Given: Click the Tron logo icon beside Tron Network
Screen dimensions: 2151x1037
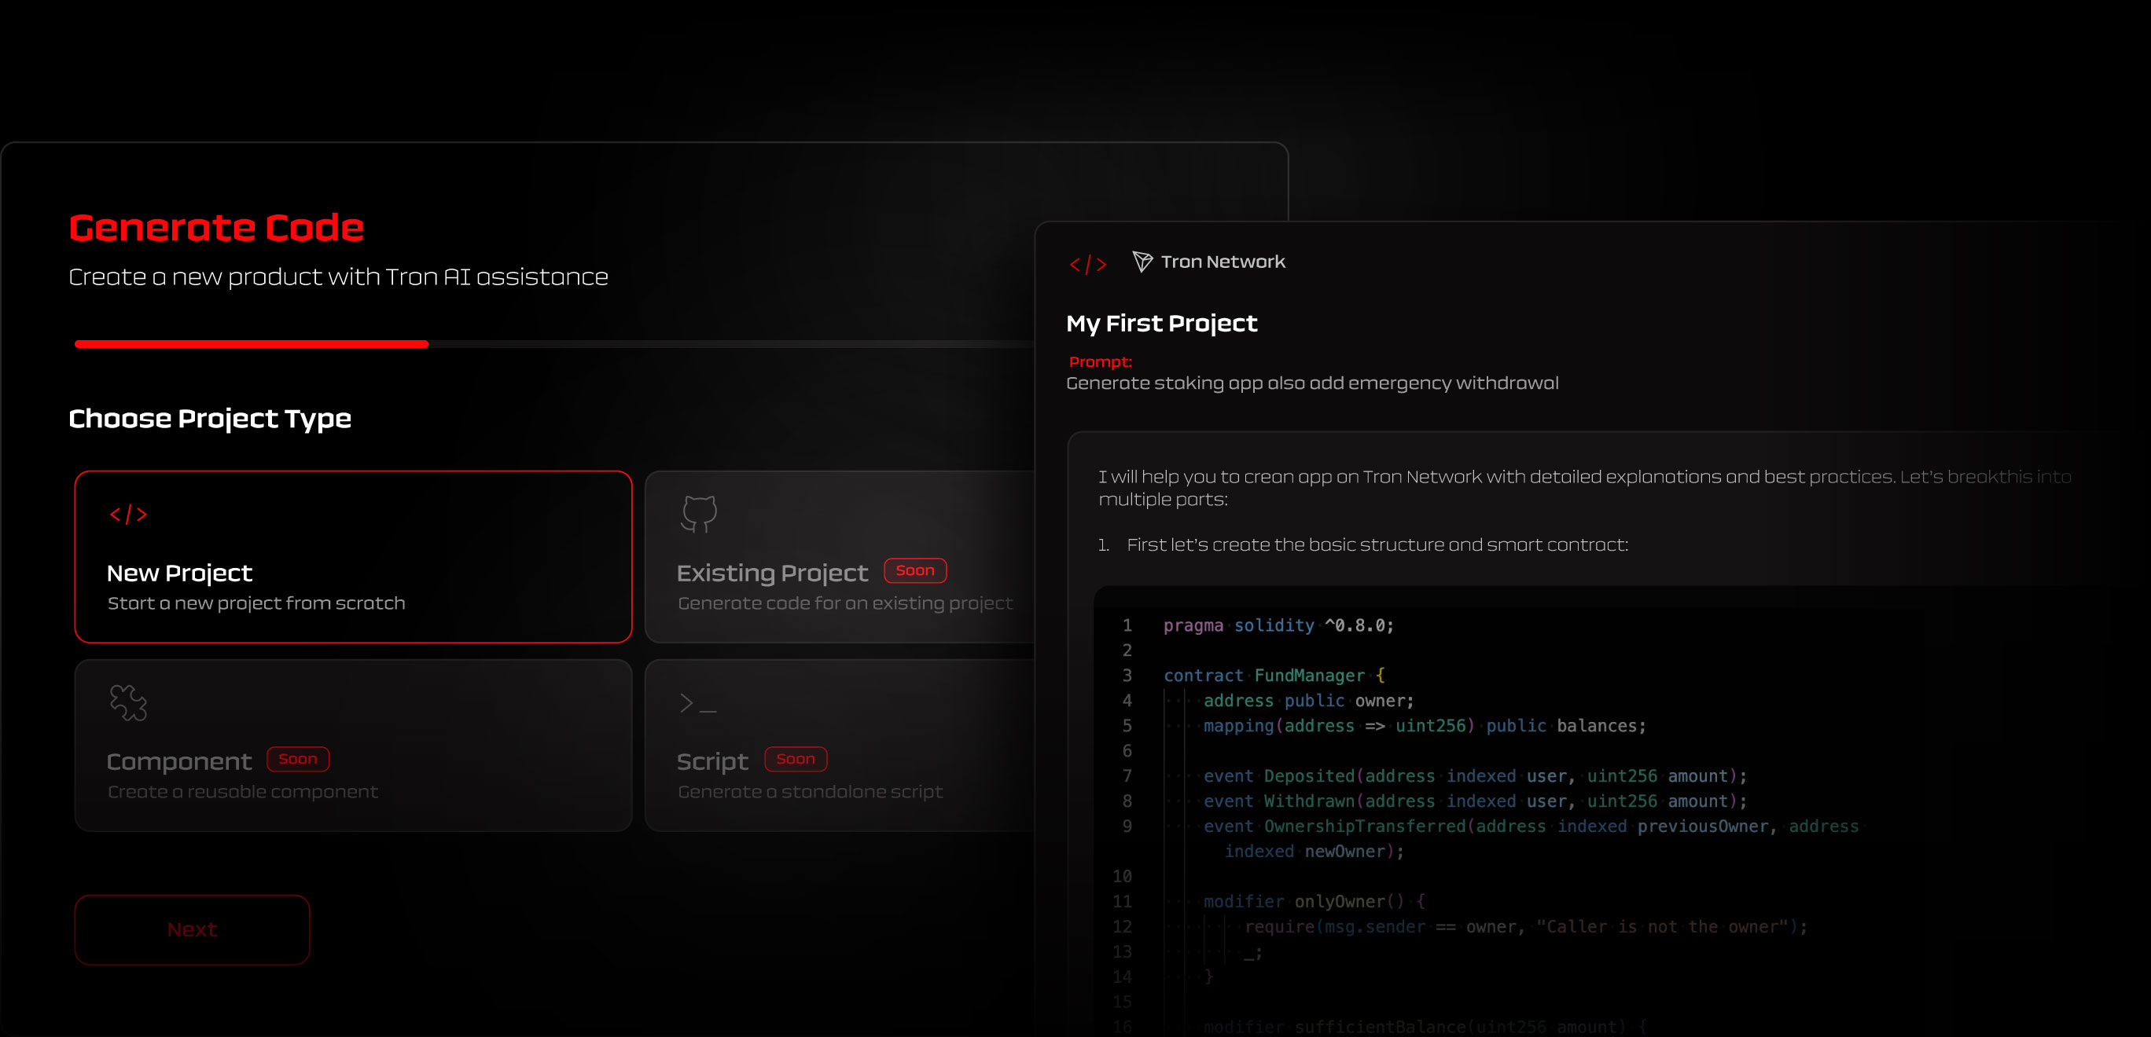Looking at the screenshot, I should (x=1142, y=261).
